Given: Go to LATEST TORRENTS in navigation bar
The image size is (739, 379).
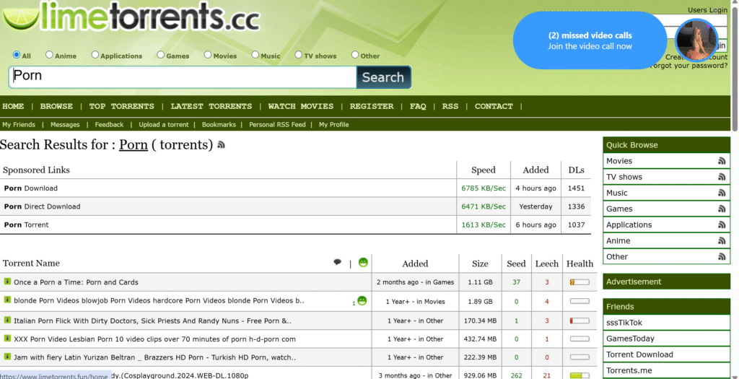Looking at the screenshot, I should coord(211,106).
